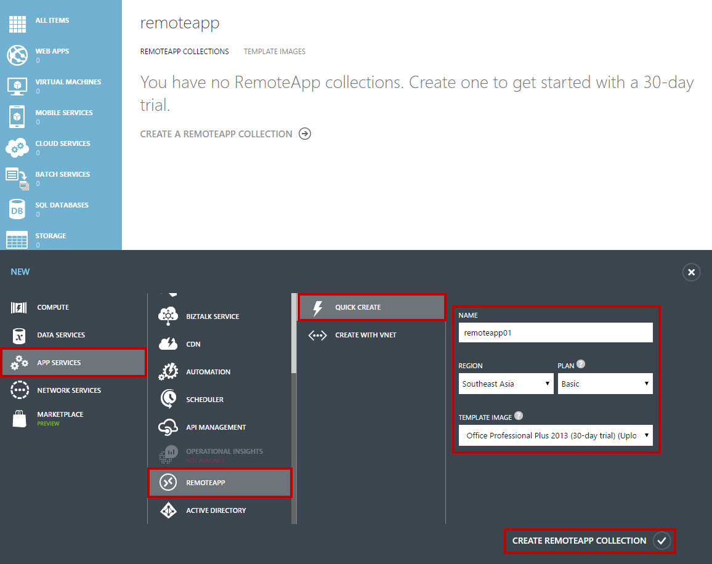Click the Automation gear icon
The width and height of the screenshot is (712, 564).
coord(168,371)
